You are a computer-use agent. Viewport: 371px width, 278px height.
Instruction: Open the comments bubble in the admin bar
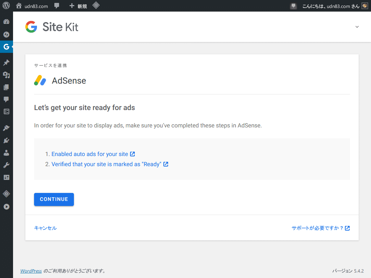57,6
